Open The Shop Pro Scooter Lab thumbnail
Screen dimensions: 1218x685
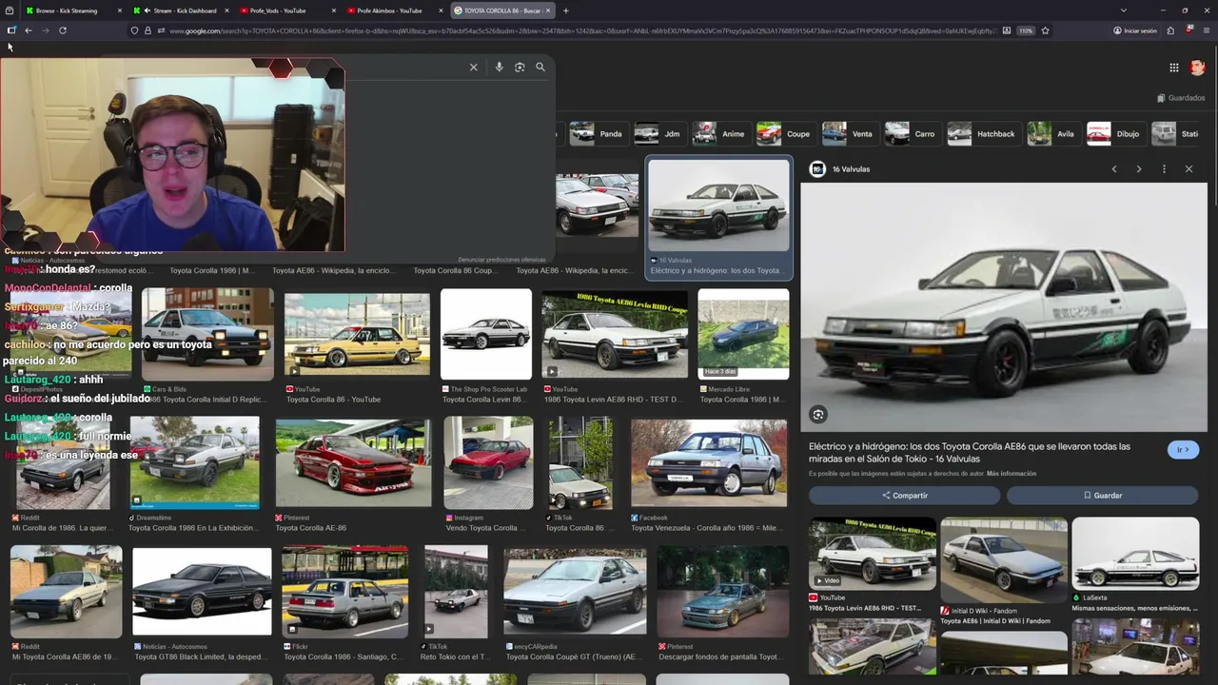coord(486,334)
